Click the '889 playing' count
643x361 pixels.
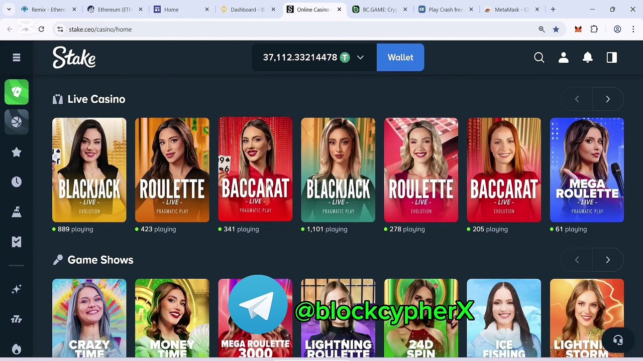(75, 229)
